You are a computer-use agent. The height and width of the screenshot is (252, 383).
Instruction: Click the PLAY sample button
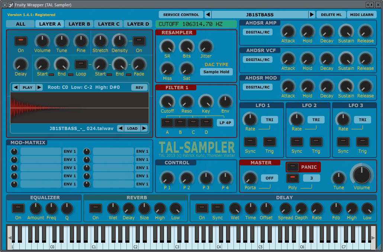pos(28,87)
